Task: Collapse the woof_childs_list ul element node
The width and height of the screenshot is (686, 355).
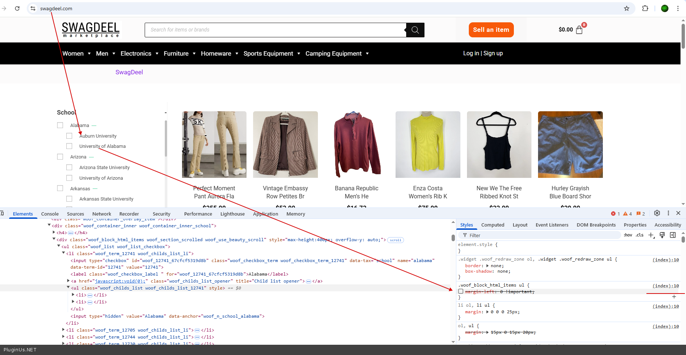Action: tap(68, 288)
